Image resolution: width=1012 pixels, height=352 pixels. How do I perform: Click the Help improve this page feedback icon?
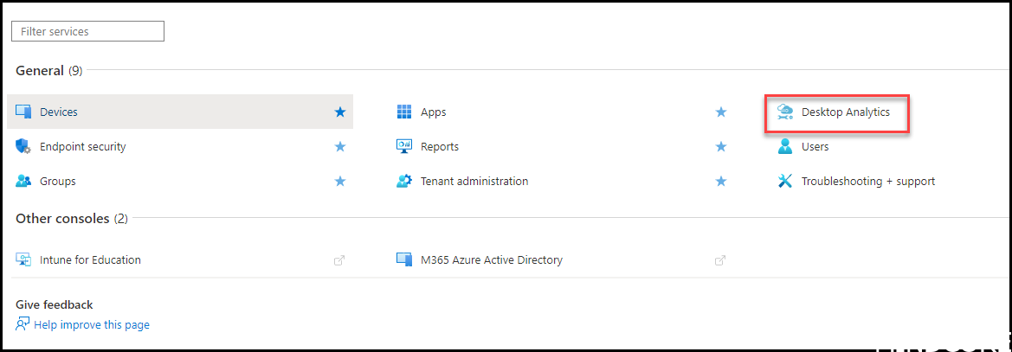click(23, 324)
